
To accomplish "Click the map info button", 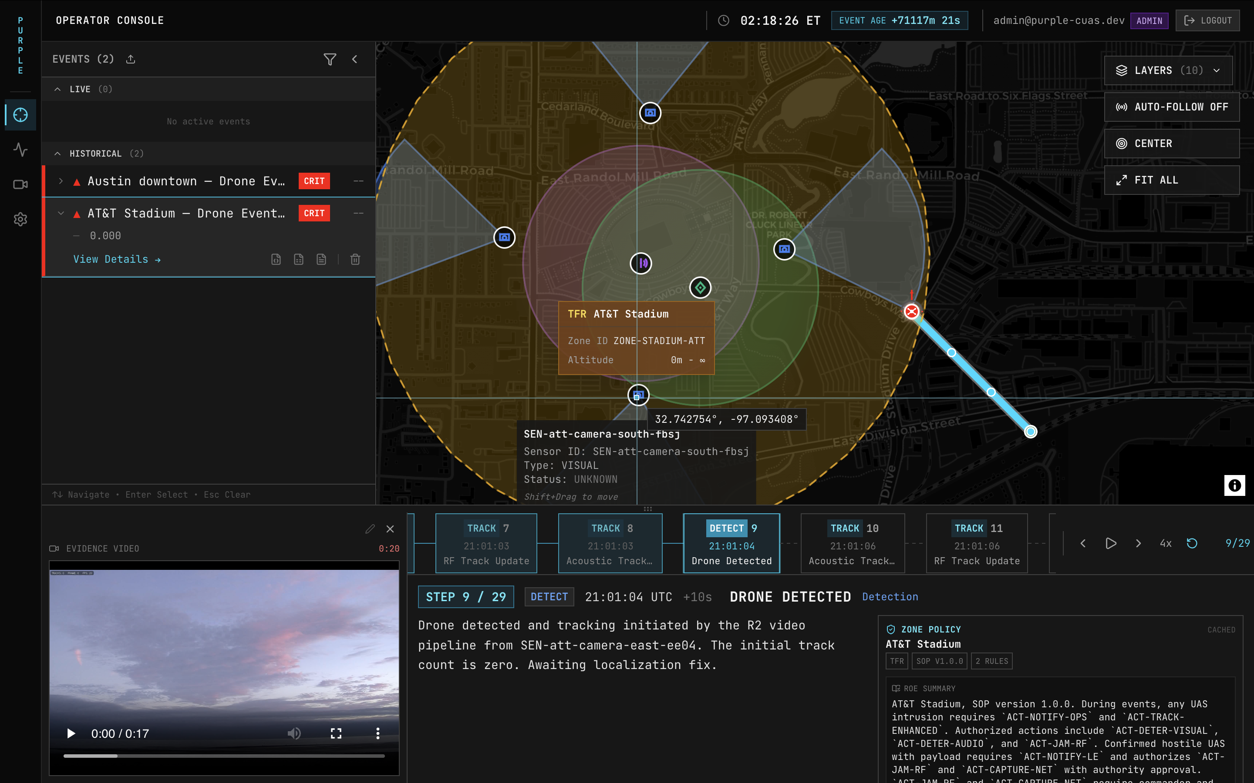I will click(1234, 485).
